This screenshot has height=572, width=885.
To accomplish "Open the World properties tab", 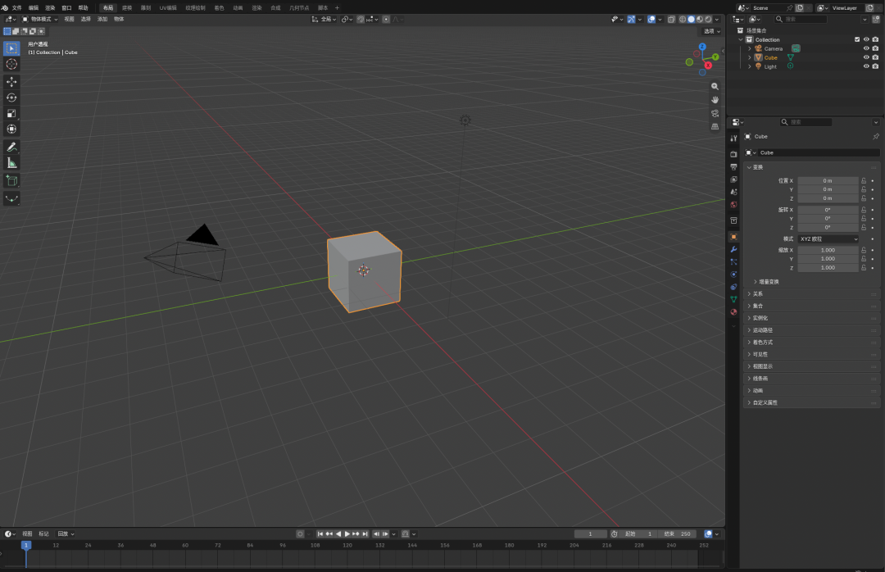I will click(x=733, y=204).
